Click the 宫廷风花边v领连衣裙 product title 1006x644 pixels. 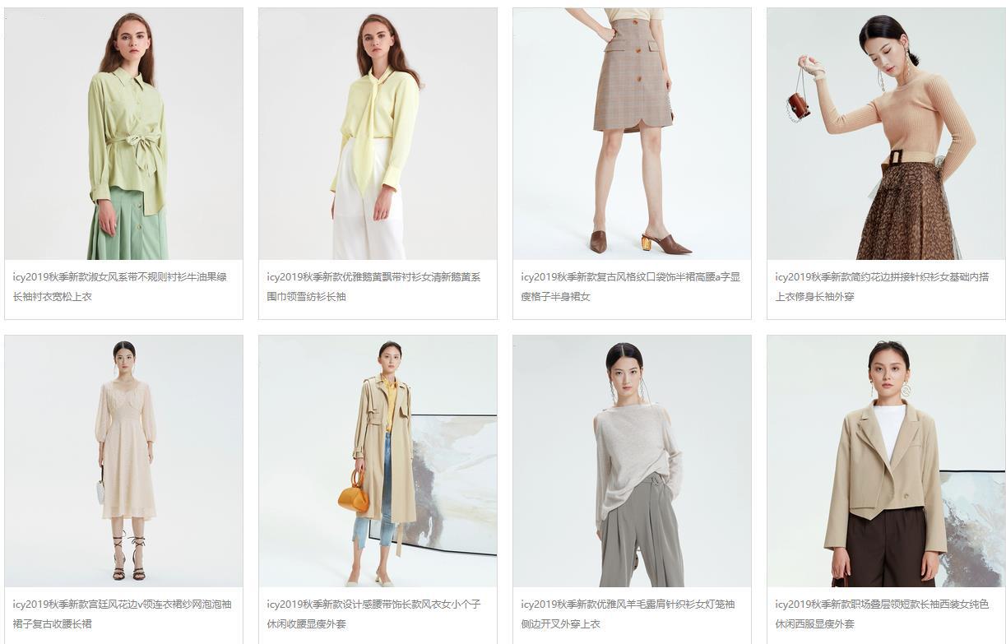123,614
